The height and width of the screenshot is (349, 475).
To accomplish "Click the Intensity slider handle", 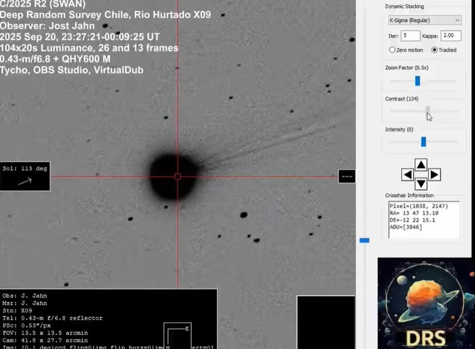I will 424,142.
